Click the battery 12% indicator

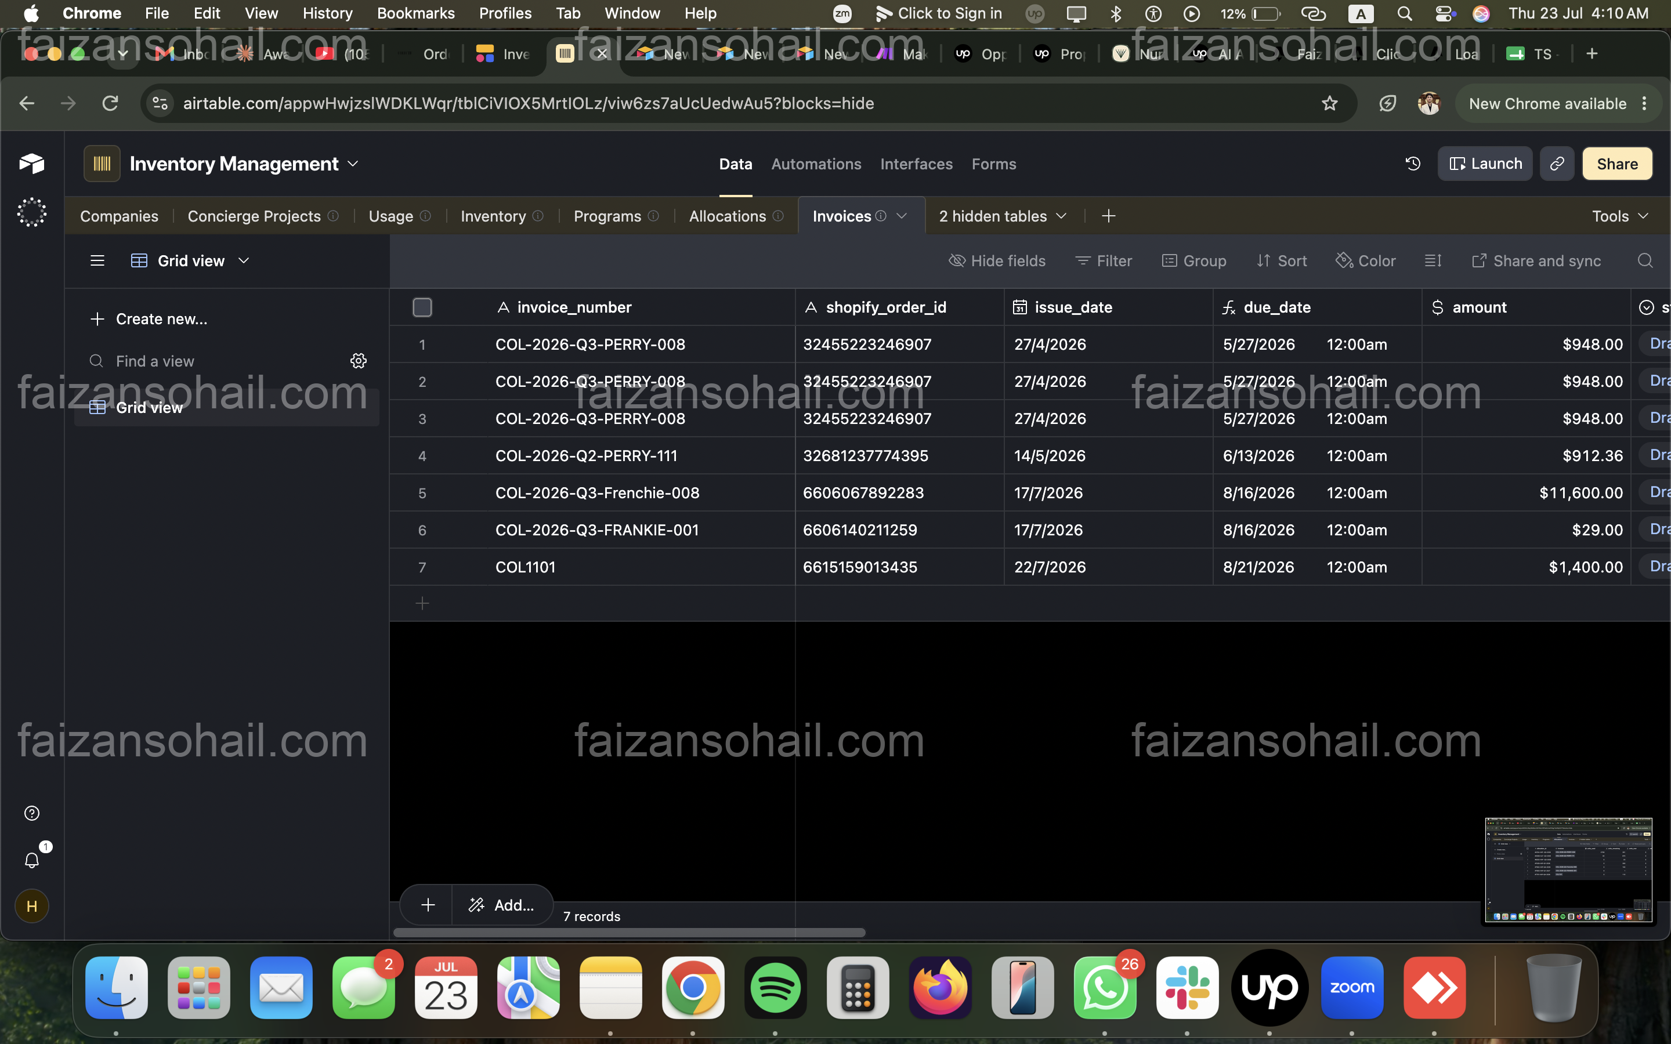coord(1250,13)
